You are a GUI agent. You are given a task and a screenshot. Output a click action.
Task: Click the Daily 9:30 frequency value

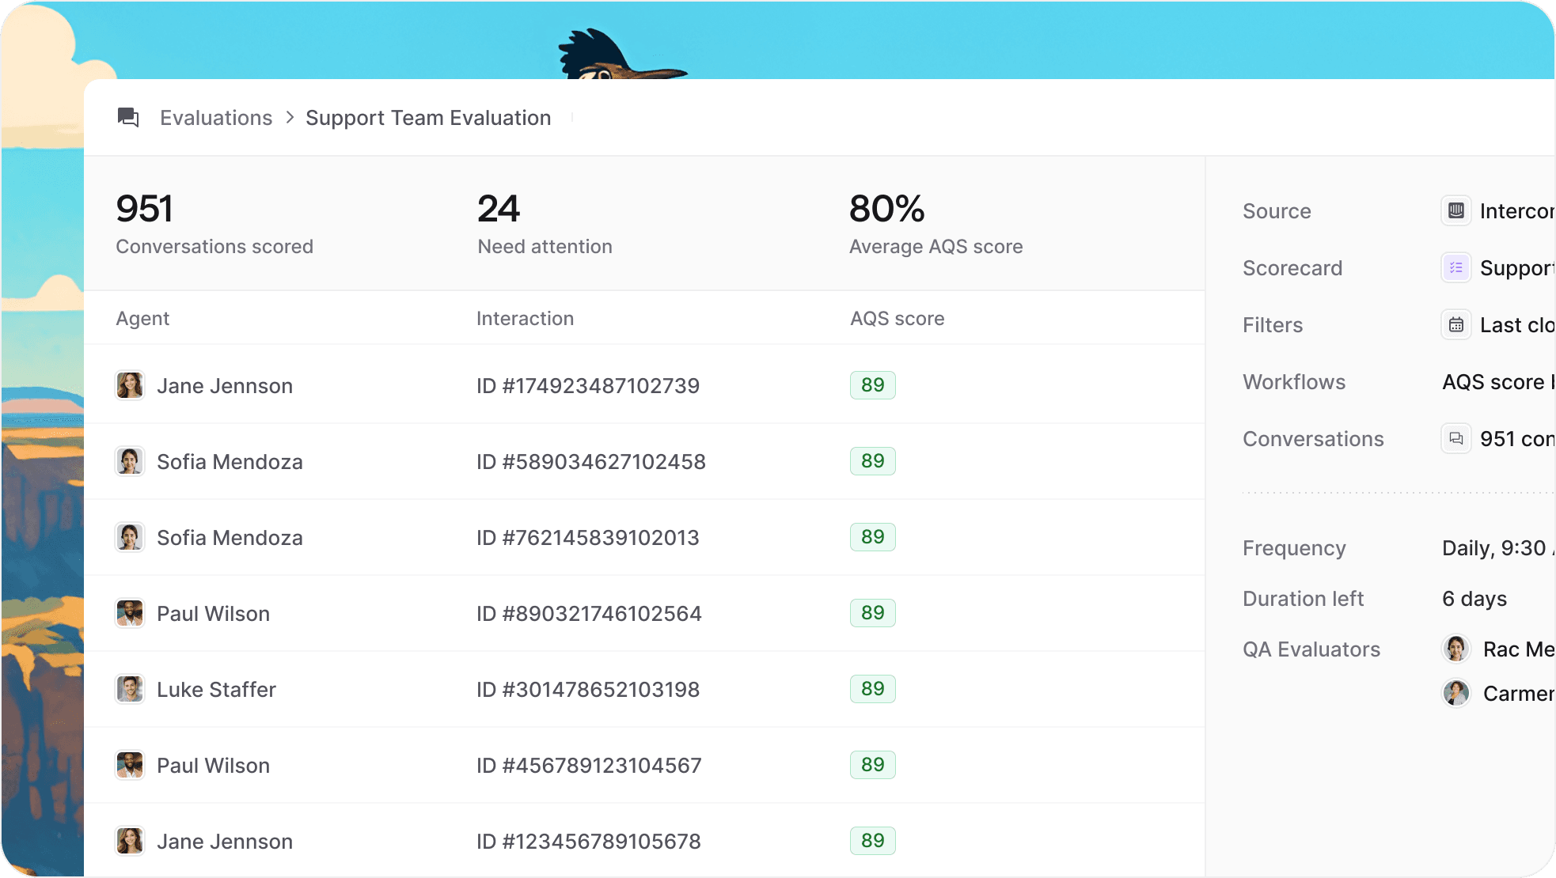[1493, 547]
